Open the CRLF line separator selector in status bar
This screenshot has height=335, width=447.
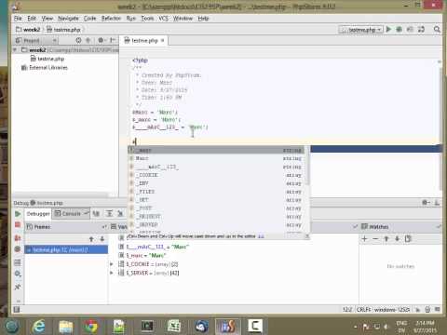pyautogui.click(x=363, y=310)
